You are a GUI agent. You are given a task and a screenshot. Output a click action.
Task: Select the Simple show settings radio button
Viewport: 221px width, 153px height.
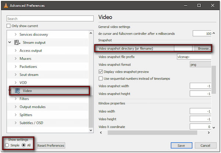(8, 145)
